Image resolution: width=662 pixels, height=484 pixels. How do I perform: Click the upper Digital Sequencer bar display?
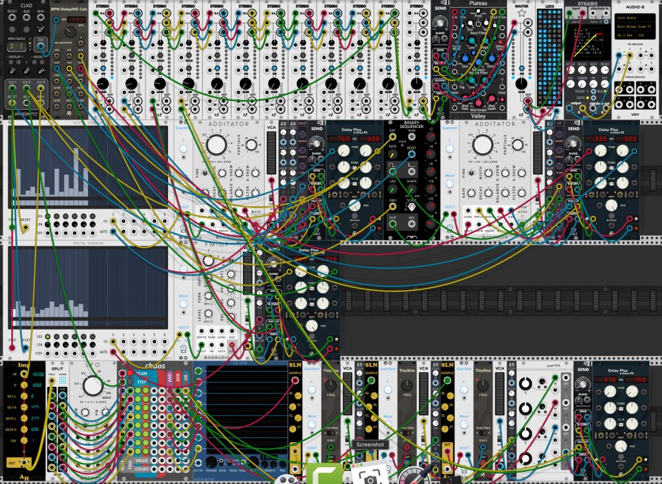(x=88, y=166)
